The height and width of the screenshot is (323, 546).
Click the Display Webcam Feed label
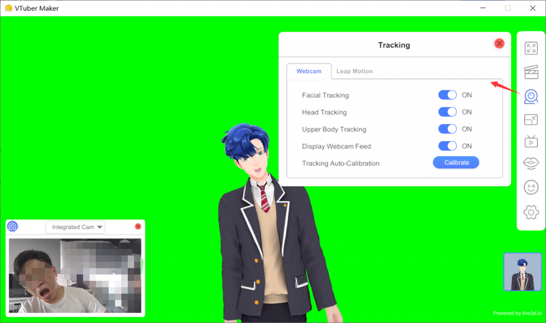[x=336, y=147]
